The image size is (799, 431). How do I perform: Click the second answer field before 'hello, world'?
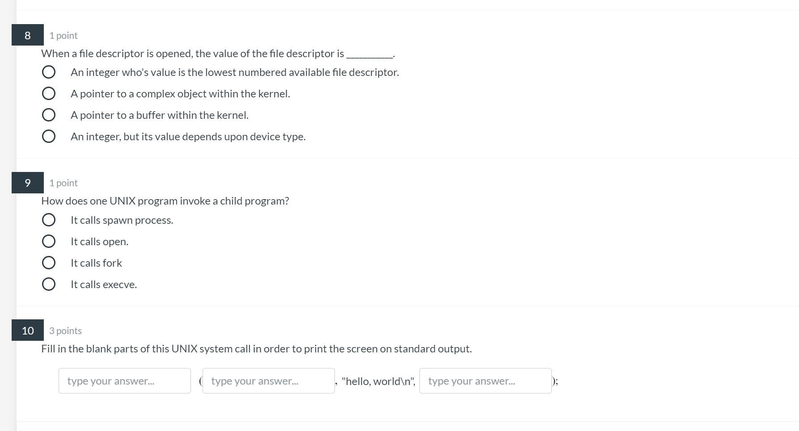point(268,381)
